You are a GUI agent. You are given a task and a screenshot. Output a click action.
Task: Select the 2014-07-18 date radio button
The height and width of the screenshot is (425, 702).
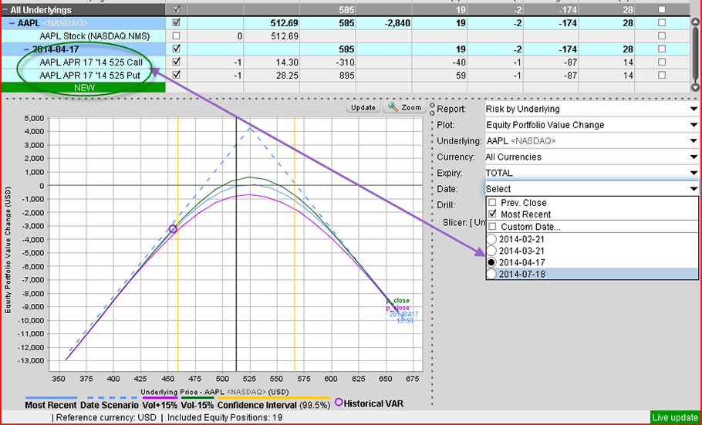pos(491,274)
